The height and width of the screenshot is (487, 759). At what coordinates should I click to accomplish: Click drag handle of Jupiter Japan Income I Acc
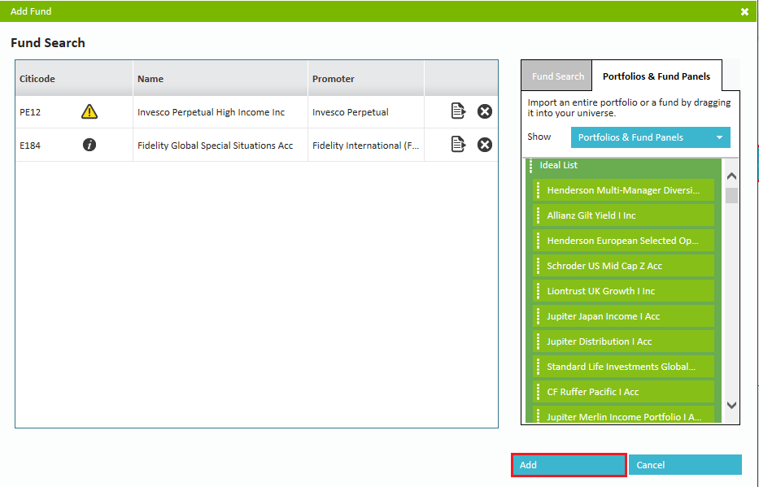(x=539, y=315)
